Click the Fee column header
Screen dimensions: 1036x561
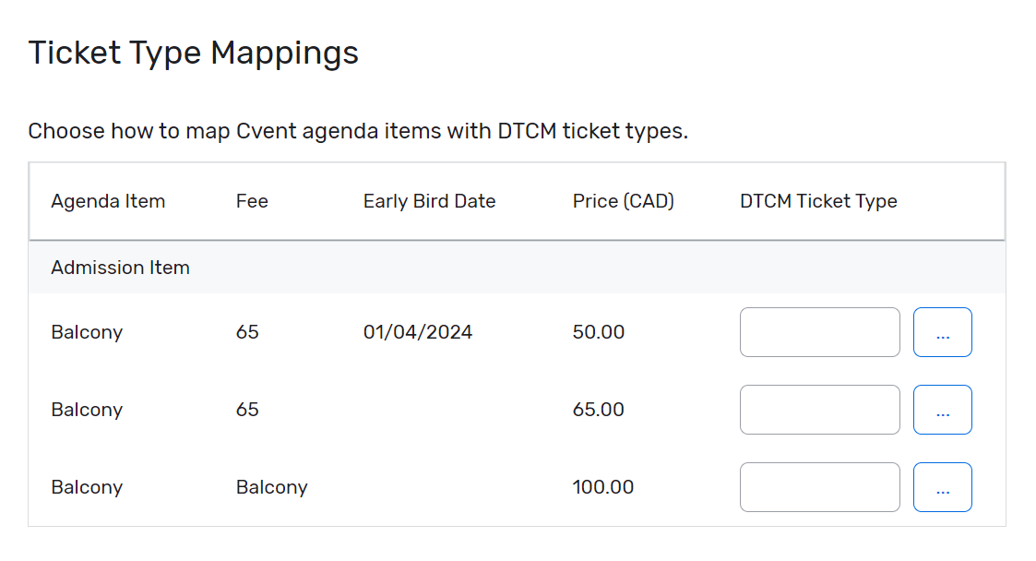point(252,200)
